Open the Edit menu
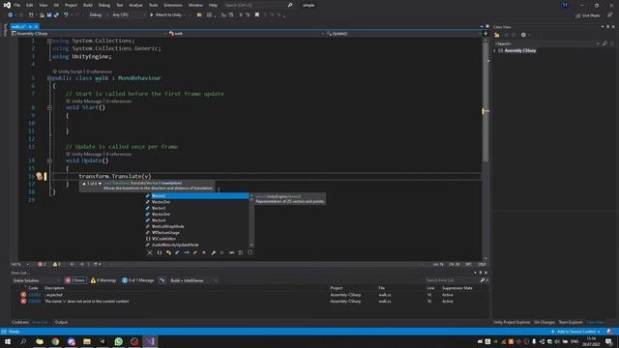Screen dimensions: 619x348 30,5
